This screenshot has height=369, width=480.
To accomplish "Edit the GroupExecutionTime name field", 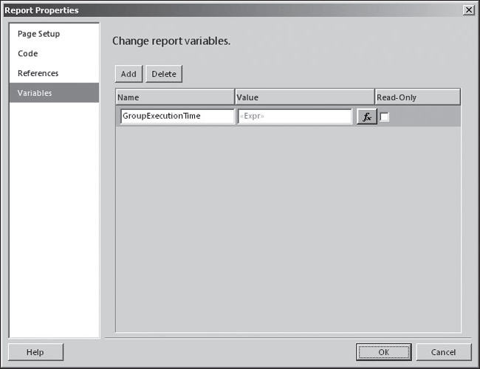I will (177, 117).
